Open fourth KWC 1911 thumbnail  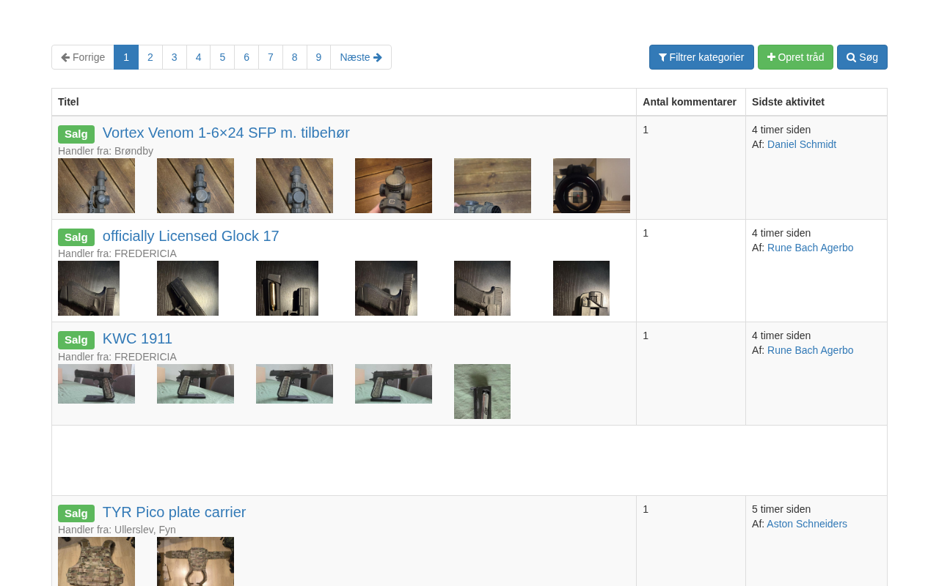(x=393, y=384)
